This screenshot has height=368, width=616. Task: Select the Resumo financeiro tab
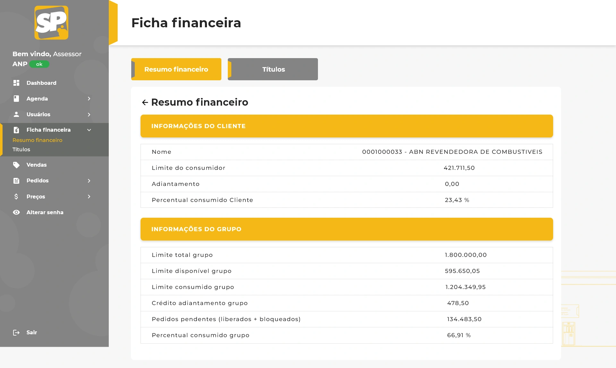[x=176, y=69]
